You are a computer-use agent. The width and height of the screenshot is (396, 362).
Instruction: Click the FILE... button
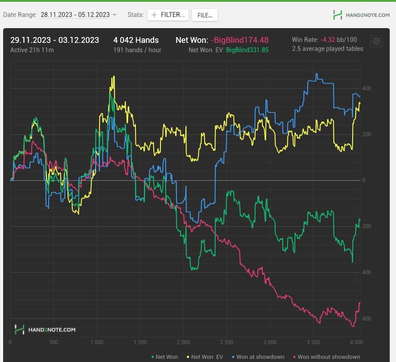click(x=205, y=15)
